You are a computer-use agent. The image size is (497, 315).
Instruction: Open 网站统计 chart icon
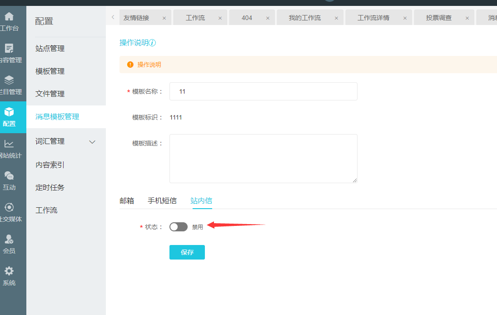click(9, 144)
